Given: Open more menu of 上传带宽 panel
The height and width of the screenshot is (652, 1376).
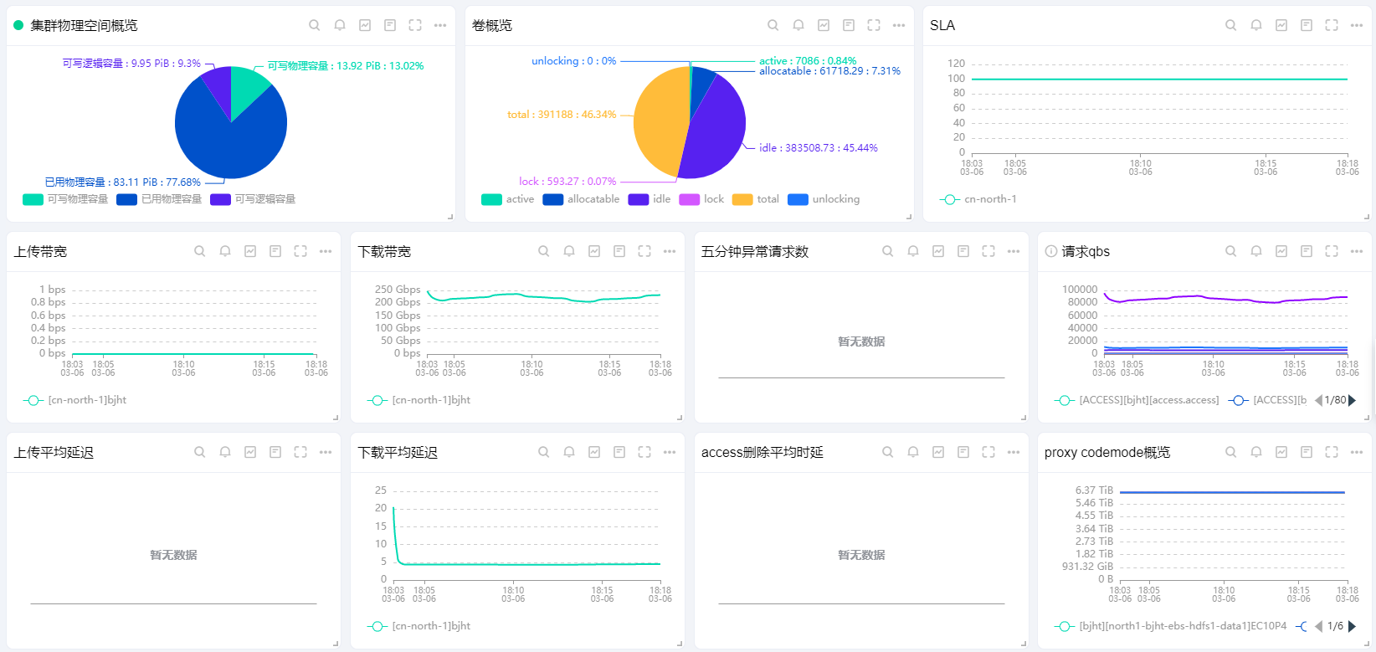Looking at the screenshot, I should [326, 251].
